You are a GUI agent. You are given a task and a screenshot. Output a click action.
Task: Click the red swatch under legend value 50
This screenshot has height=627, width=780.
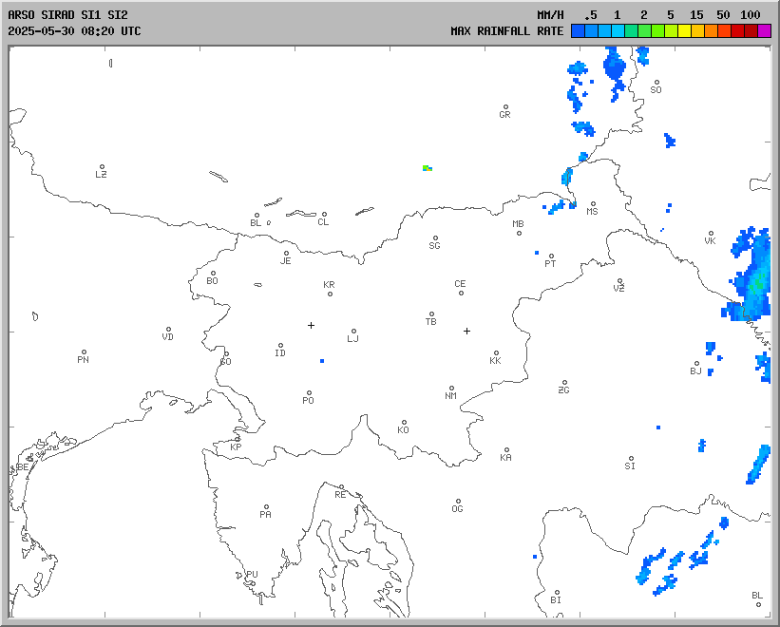click(724, 30)
